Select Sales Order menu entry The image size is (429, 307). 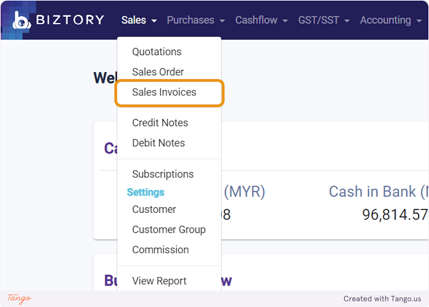pos(158,72)
